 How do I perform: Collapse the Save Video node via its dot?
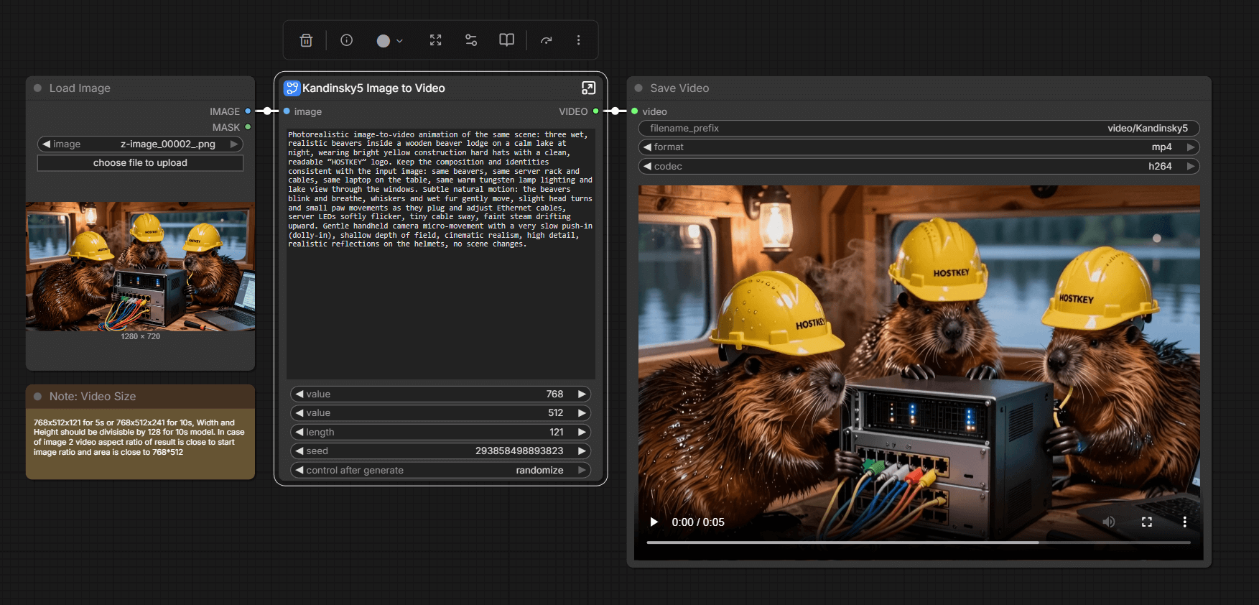(638, 88)
